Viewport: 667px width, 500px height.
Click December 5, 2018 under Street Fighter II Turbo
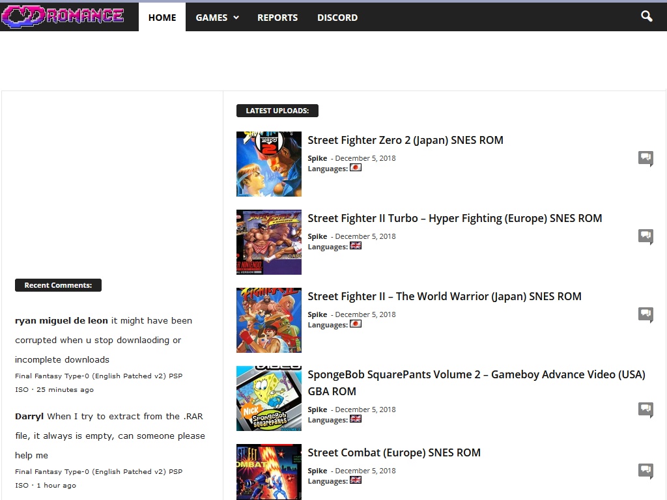365,236
